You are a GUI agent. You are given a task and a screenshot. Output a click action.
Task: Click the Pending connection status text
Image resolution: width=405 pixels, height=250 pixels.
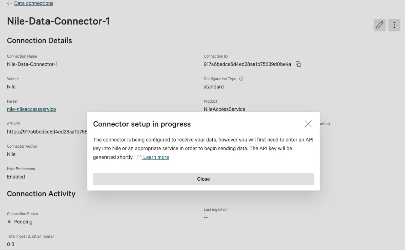point(23,222)
